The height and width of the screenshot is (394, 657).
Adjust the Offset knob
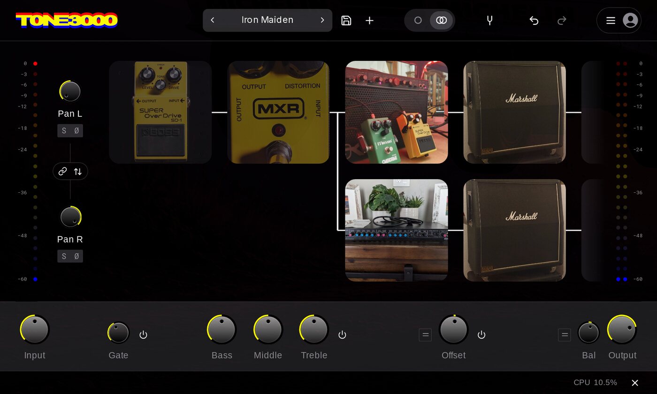(454, 329)
